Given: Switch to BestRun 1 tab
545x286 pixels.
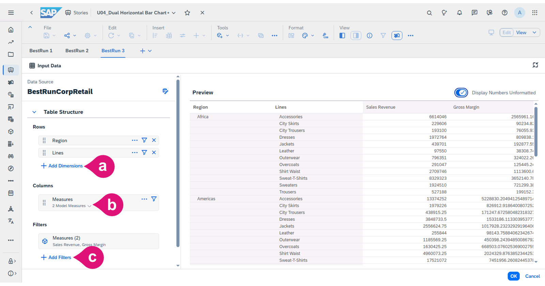Looking at the screenshot, I should pos(41,51).
